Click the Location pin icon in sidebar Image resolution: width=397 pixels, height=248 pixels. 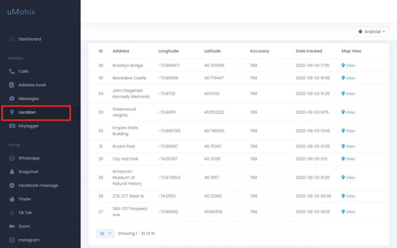(12, 112)
